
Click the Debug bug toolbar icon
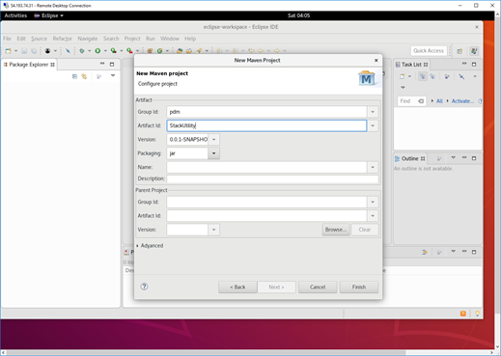[82, 51]
